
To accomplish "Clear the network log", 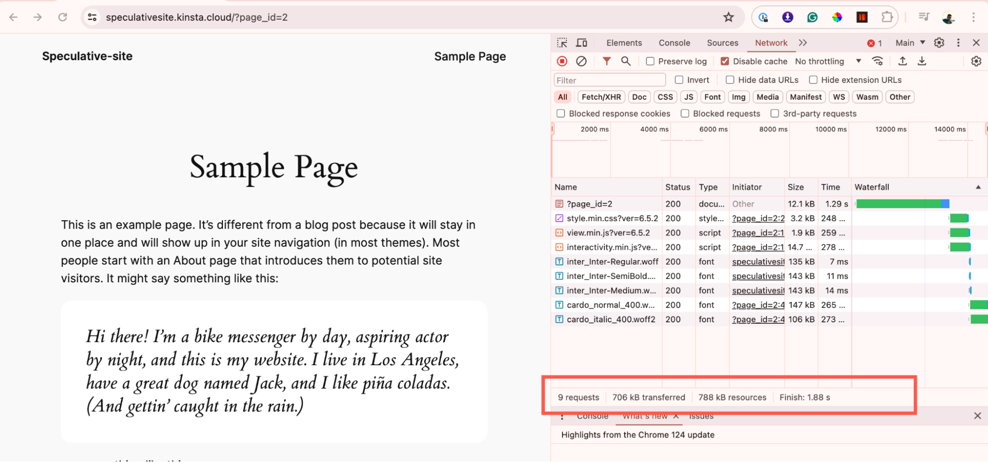I will point(581,61).
